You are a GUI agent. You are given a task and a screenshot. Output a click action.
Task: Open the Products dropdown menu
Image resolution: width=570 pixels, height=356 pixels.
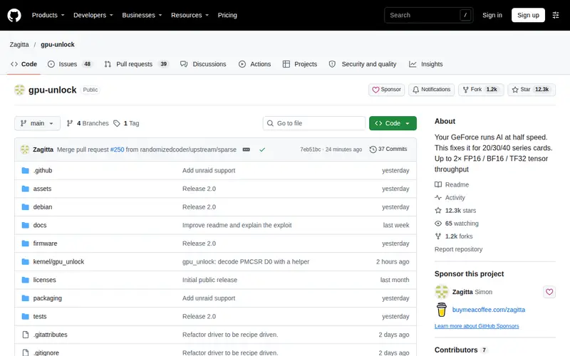tap(48, 15)
